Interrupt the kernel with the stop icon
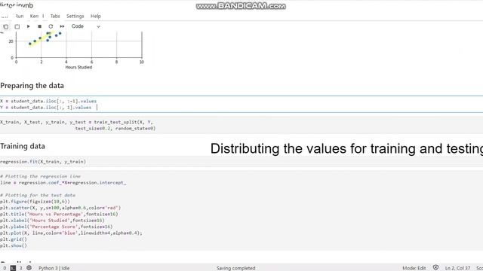Screen dimensions: 483x271 coord(40,26)
